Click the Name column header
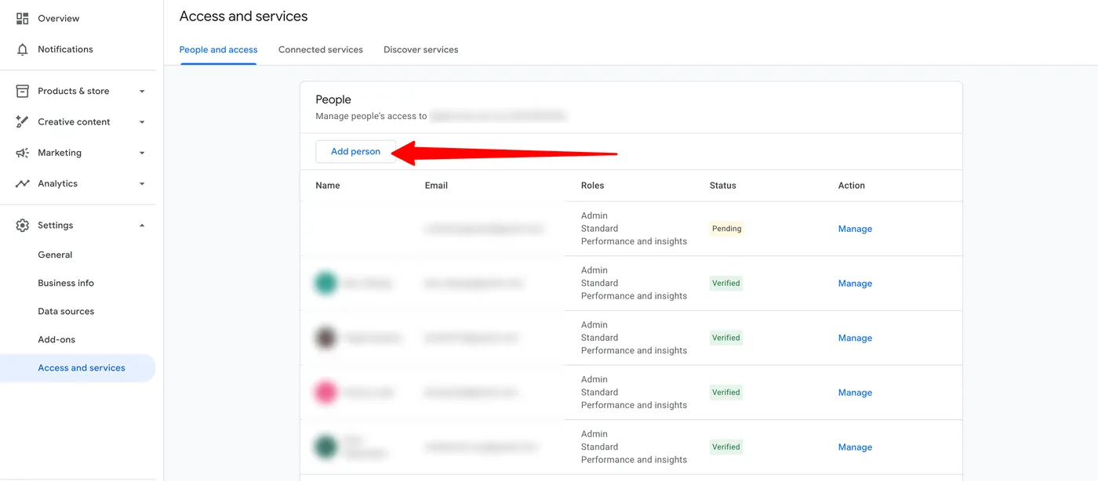 pyautogui.click(x=328, y=186)
